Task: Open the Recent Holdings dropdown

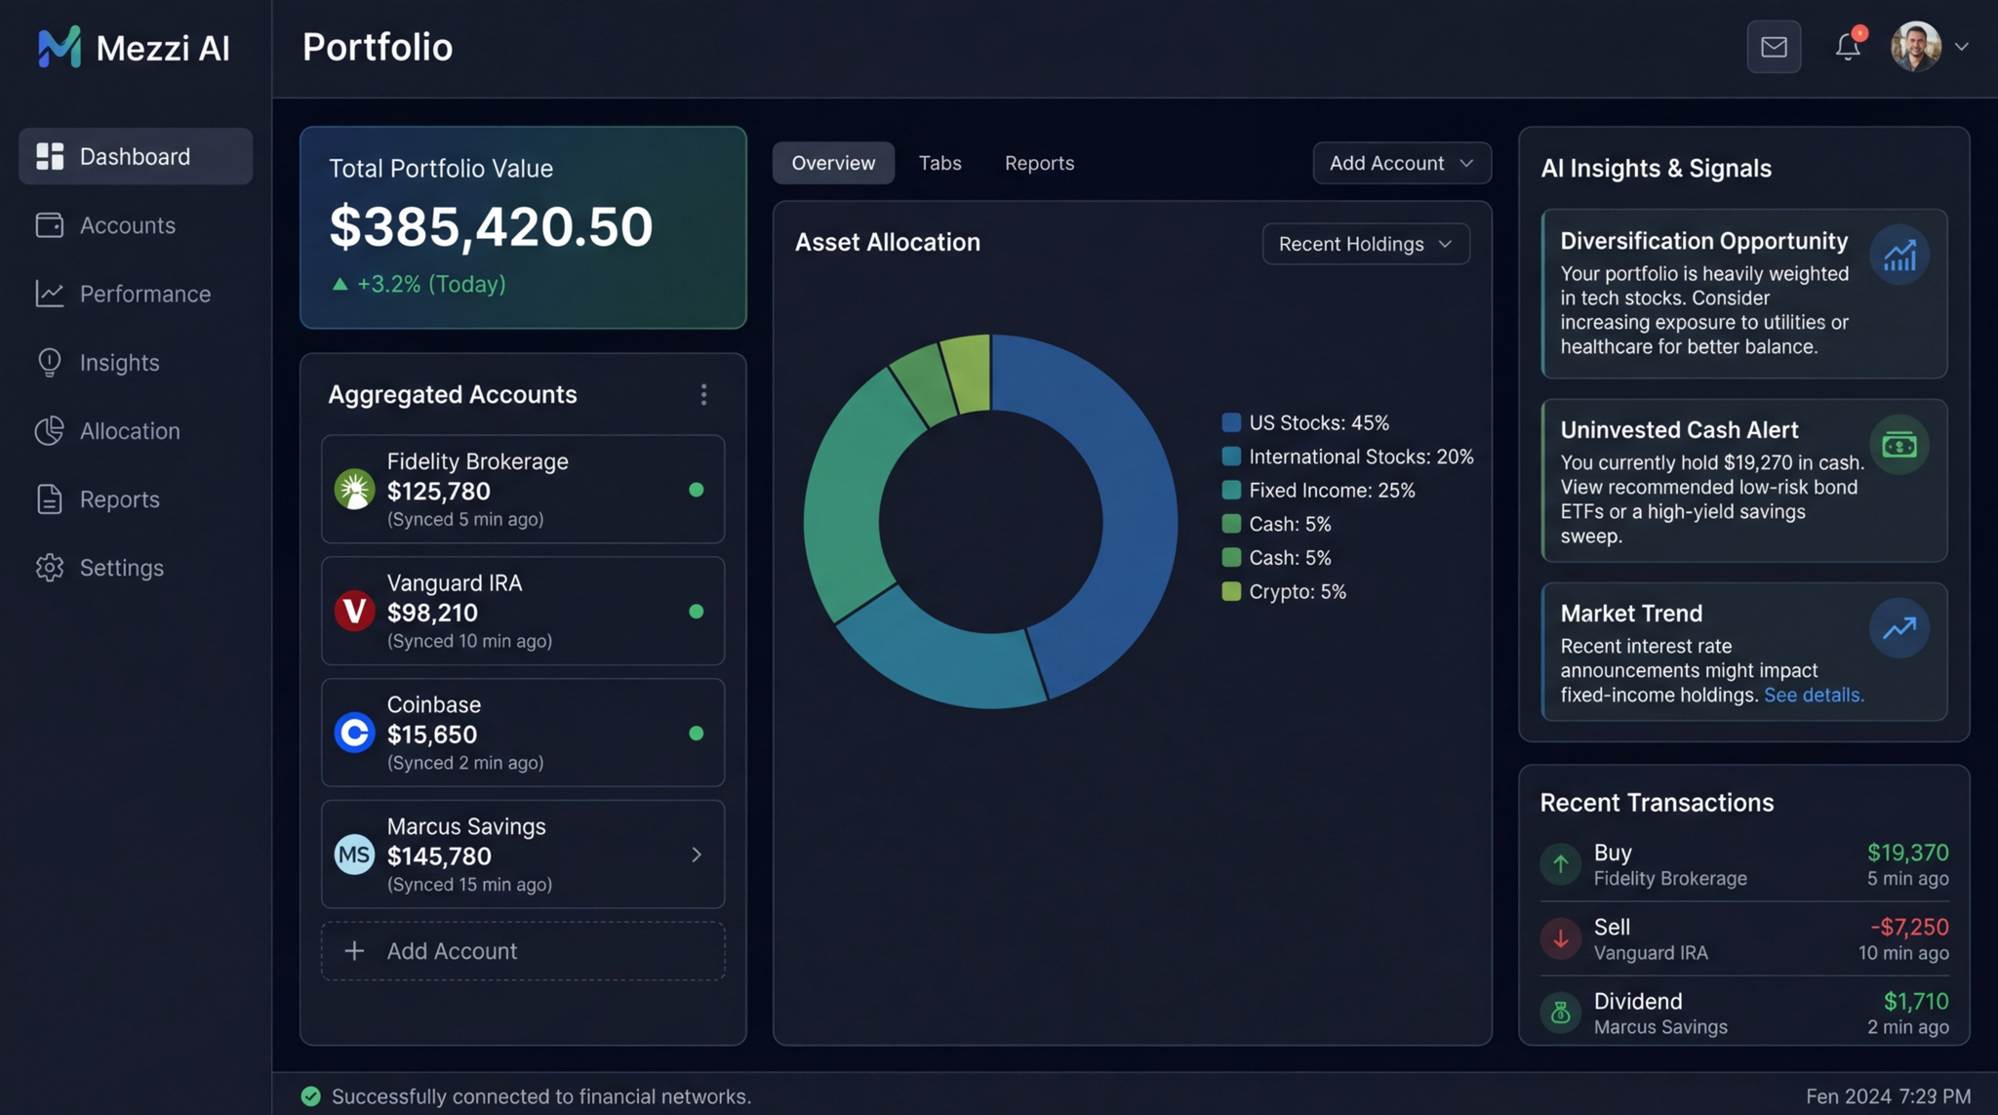Action: click(x=1365, y=244)
